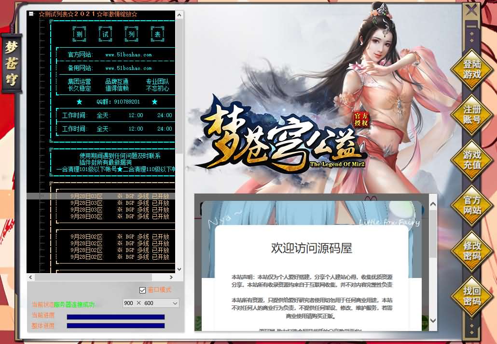Image resolution: width=497 pixels, height=344 pixels.
Task: Close the launcher with the X icon
Action: point(471,9)
